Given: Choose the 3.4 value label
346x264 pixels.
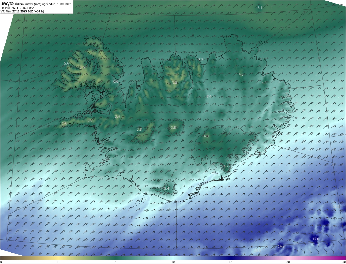Looking at the screenshot, I should [x=117, y=116].
